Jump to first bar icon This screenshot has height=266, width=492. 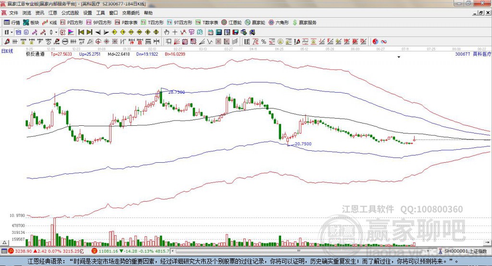coord(81,32)
